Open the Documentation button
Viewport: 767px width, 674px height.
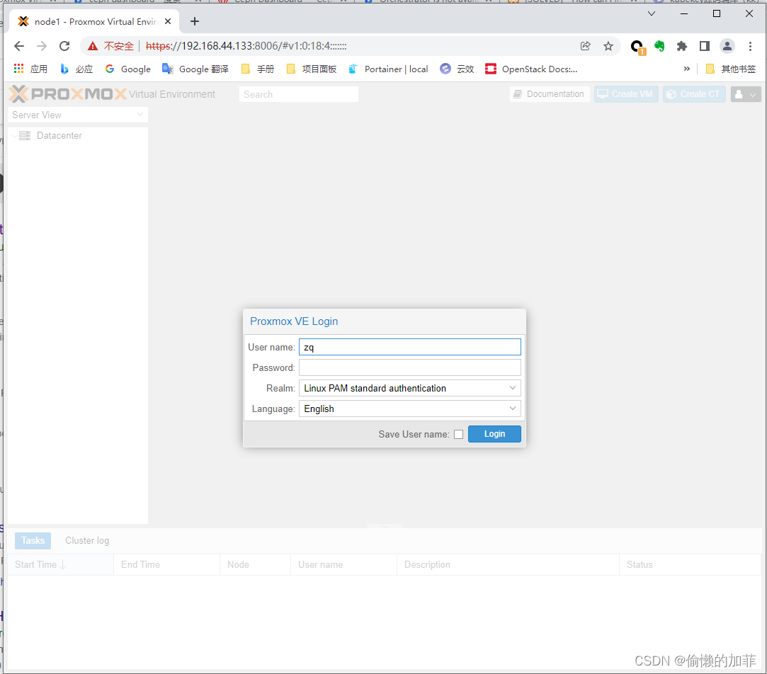tap(550, 94)
